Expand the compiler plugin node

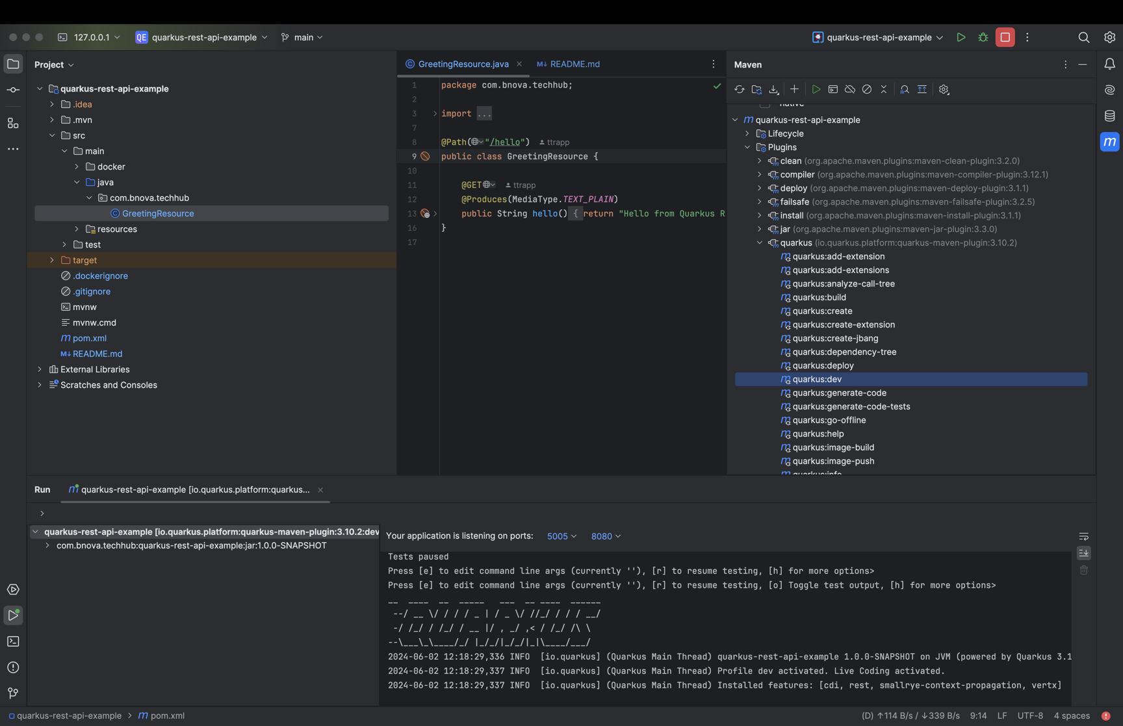point(760,175)
